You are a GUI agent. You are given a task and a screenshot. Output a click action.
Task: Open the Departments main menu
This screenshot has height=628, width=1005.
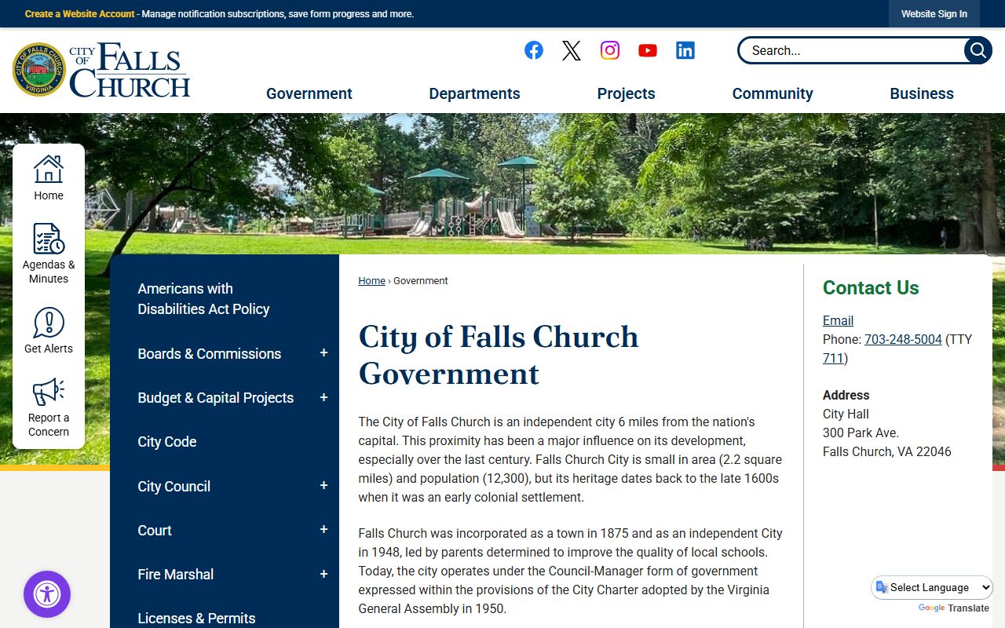coord(474,93)
